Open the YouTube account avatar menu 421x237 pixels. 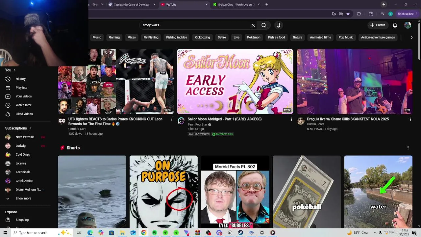coord(408,25)
